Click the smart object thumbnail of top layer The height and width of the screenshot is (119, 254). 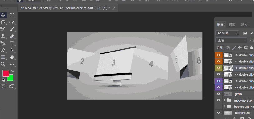(228, 55)
